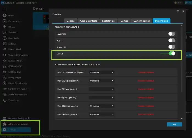192x138 pixels.
Task: Switch to the Games tab
Action: (124, 21)
